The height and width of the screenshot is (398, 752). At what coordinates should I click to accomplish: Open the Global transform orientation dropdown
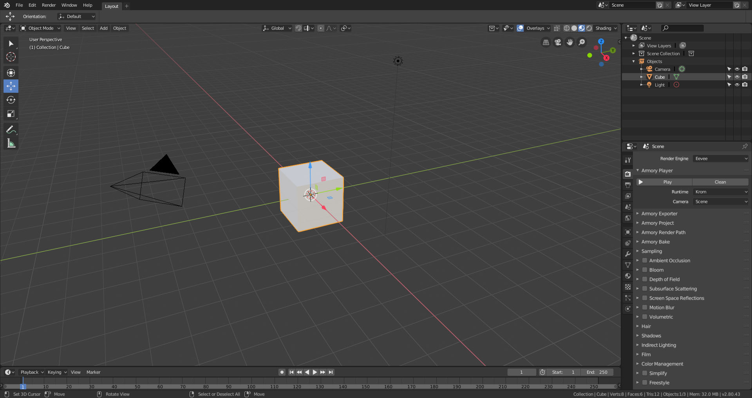(277, 28)
